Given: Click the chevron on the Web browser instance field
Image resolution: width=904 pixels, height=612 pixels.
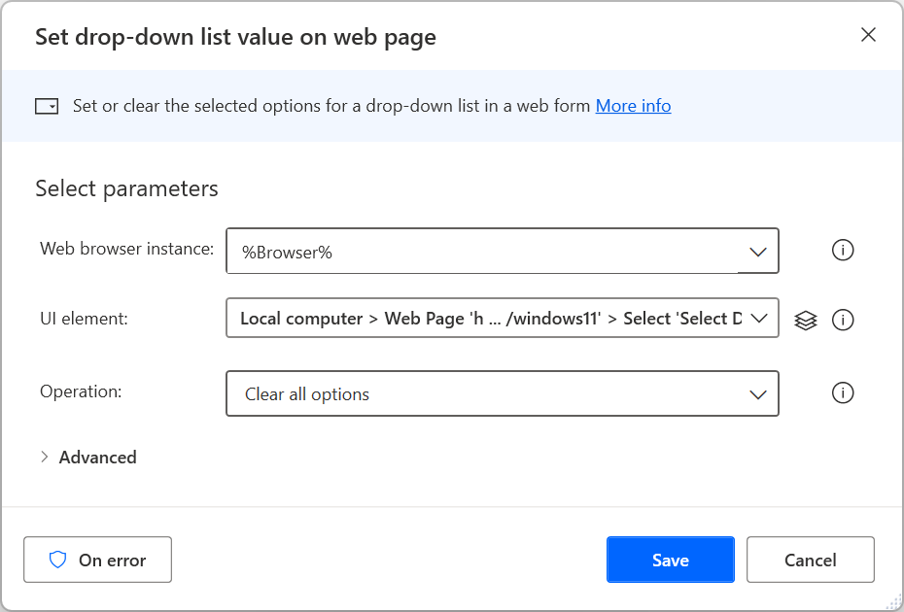Looking at the screenshot, I should (x=757, y=250).
